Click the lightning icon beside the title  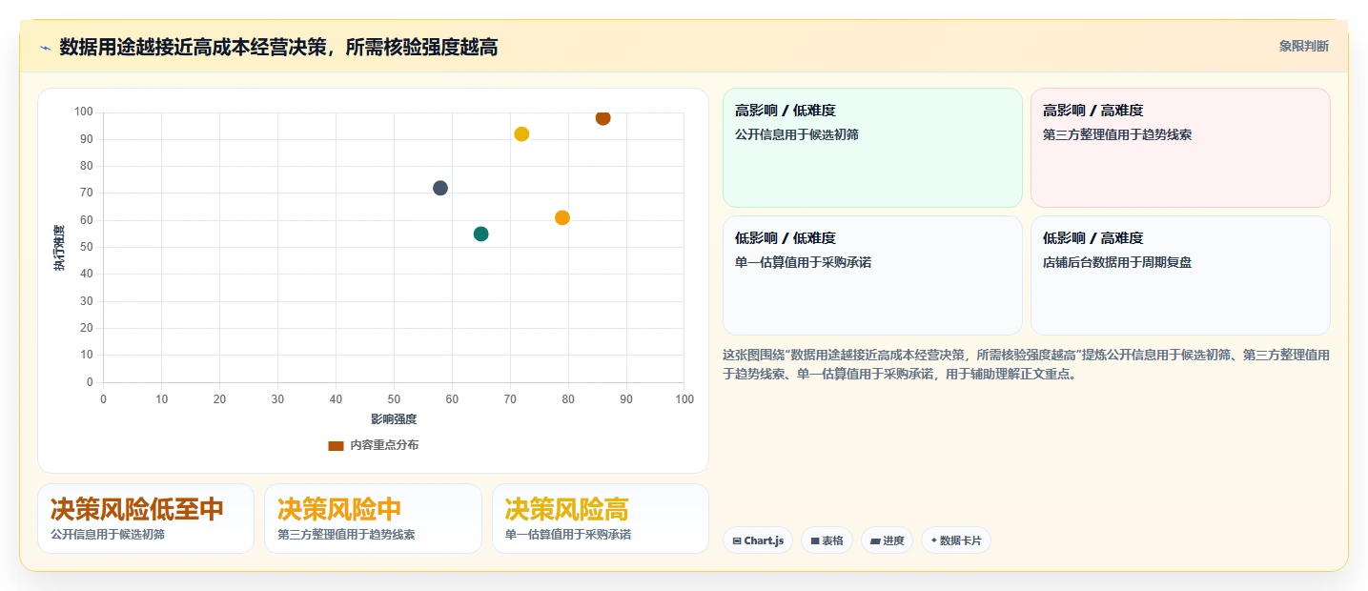point(45,48)
